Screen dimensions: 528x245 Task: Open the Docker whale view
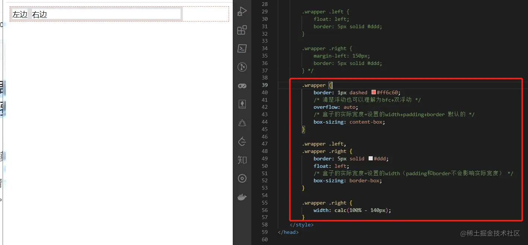242,197
